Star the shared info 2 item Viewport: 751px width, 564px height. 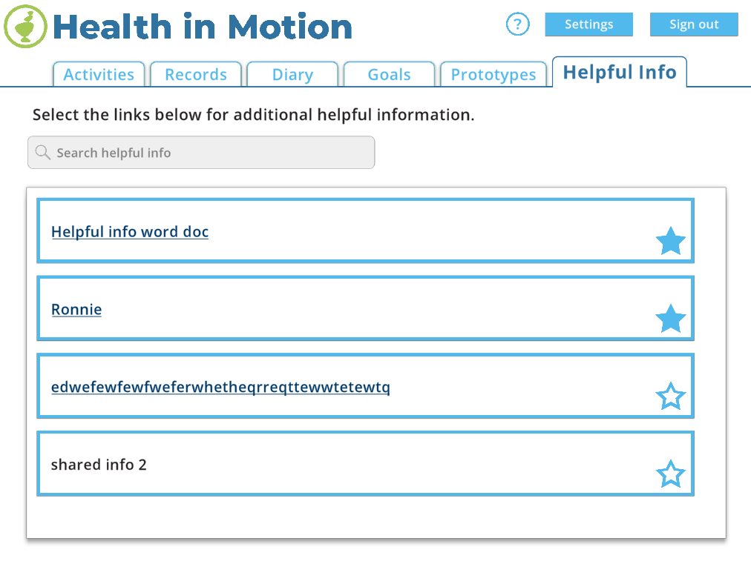(670, 474)
